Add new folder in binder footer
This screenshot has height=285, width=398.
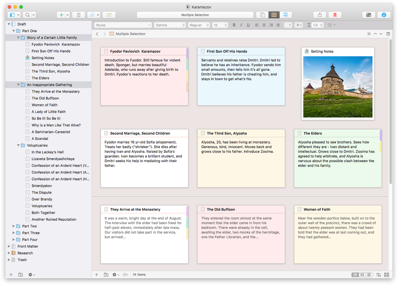click(21, 275)
